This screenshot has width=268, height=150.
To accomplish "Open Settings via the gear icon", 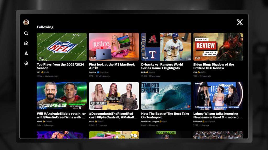I will 26,63.
